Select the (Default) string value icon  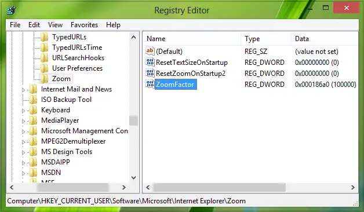click(x=150, y=51)
